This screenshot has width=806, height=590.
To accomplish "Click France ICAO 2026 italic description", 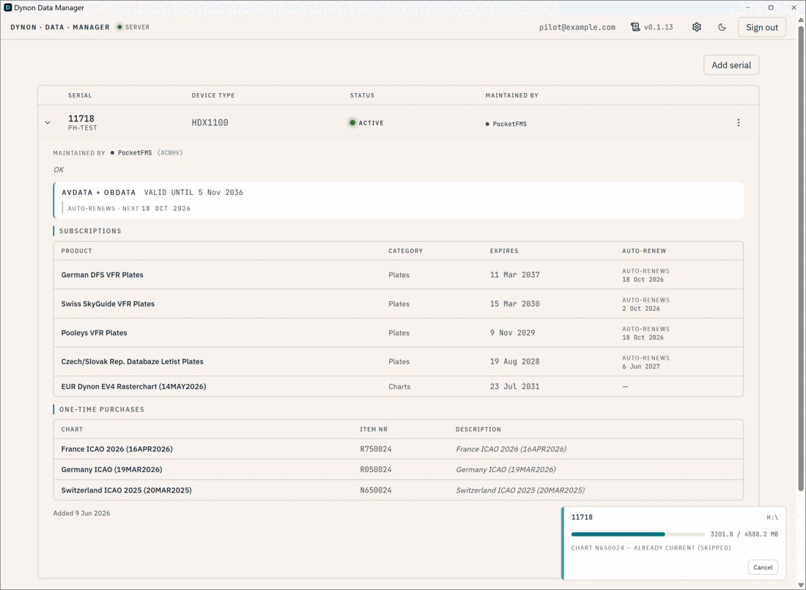I will pyautogui.click(x=511, y=449).
